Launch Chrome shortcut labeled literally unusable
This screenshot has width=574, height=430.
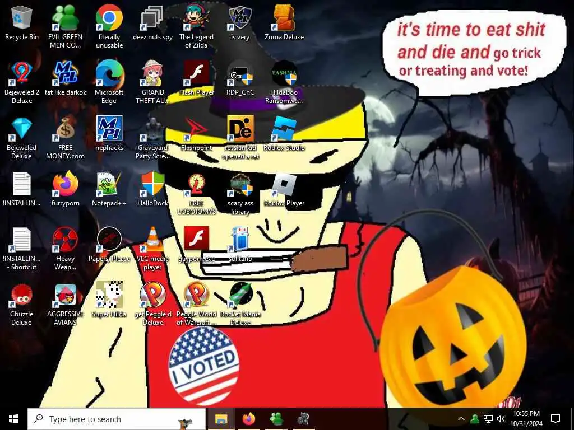[x=109, y=26]
